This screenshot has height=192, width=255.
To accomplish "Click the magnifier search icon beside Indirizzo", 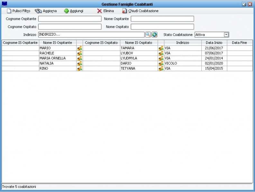I will tap(148, 35).
